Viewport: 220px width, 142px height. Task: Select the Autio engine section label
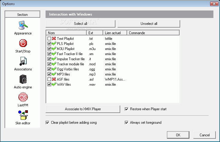tap(23, 87)
